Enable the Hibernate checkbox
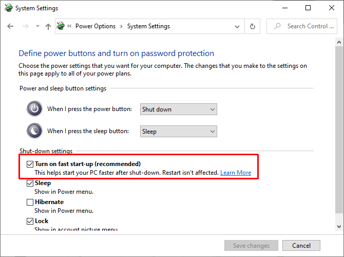Image resolution: width=344 pixels, height=257 pixels. tap(30, 202)
